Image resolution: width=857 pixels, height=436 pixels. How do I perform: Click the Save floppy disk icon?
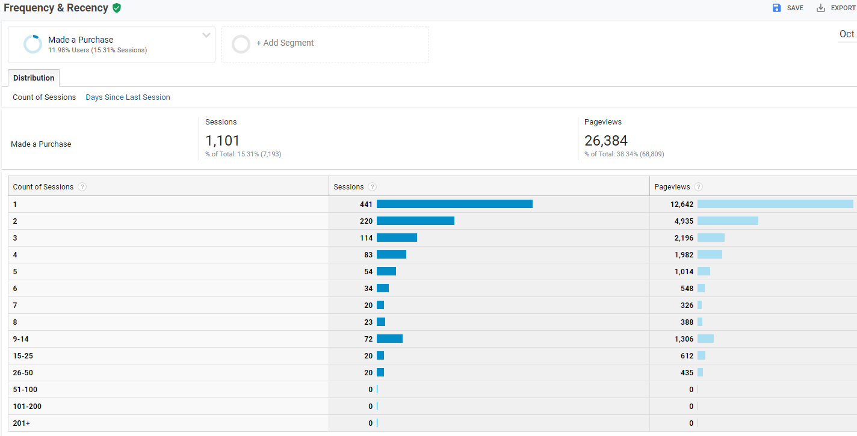point(777,8)
